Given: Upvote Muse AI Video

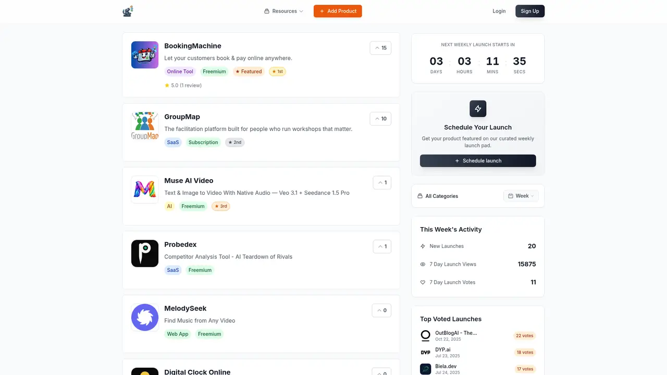Looking at the screenshot, I should [x=382, y=183].
